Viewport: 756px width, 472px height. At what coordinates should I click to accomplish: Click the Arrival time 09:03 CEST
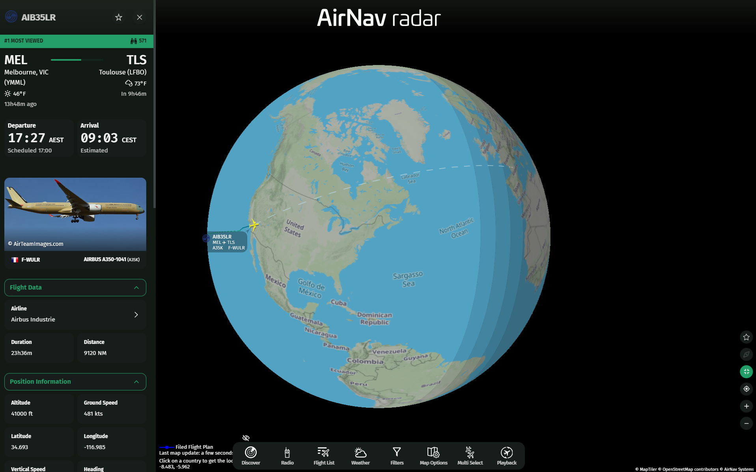coord(108,138)
